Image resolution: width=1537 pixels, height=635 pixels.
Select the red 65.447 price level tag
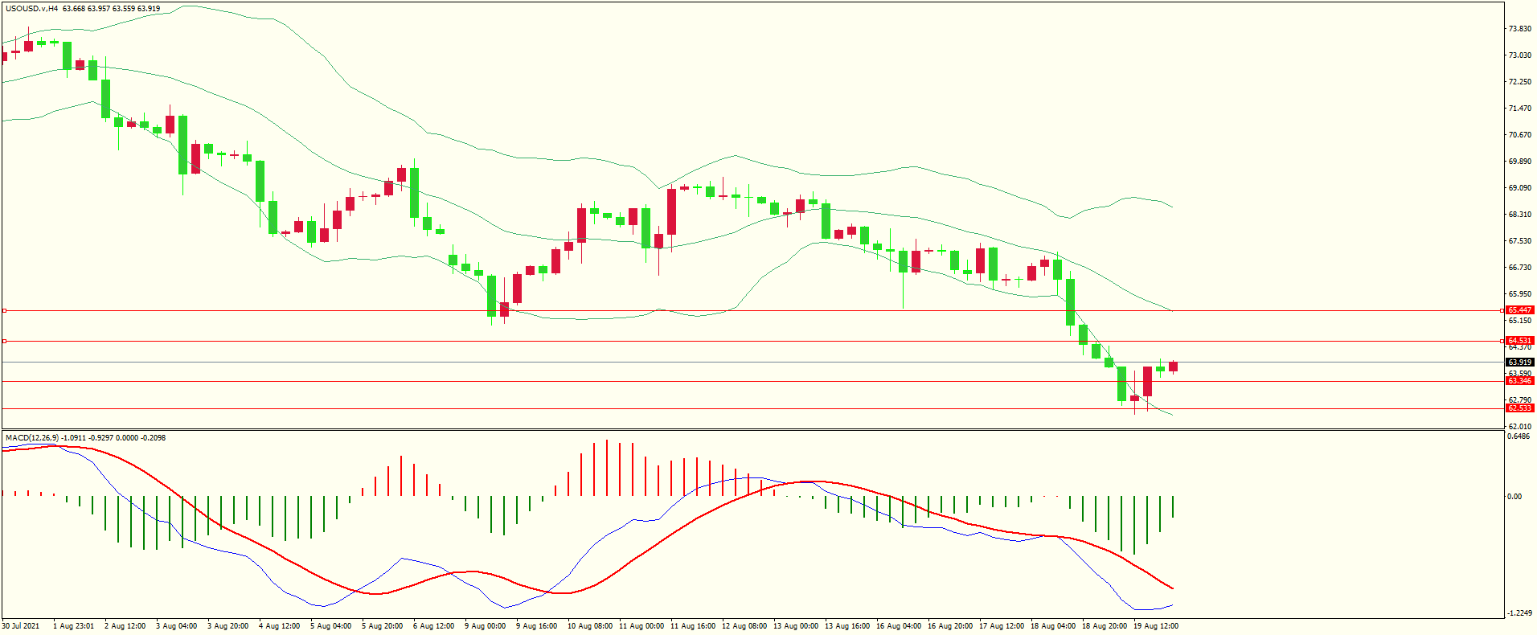pos(1520,310)
